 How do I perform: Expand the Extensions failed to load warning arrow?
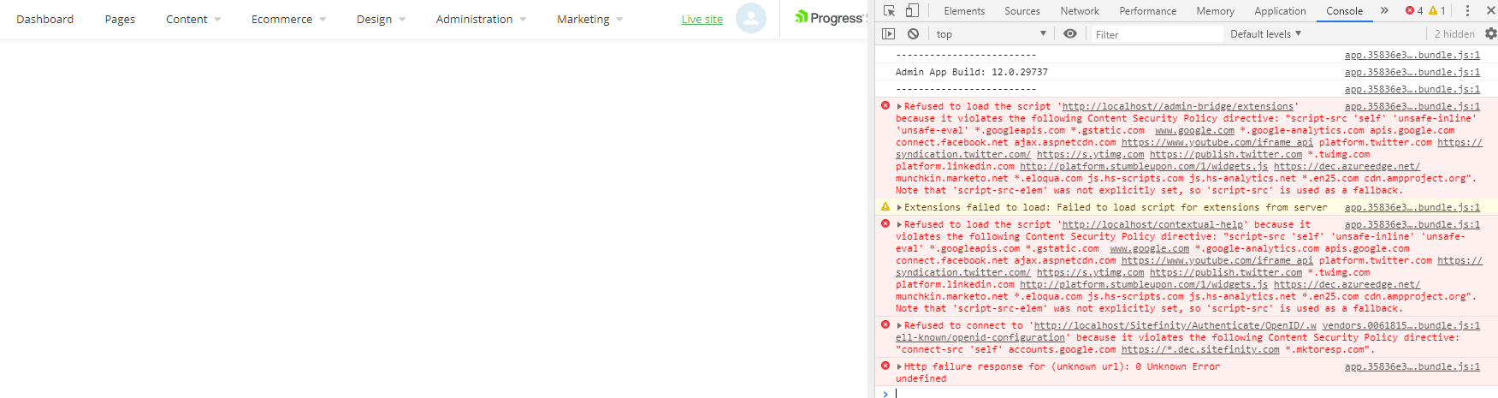click(899, 208)
